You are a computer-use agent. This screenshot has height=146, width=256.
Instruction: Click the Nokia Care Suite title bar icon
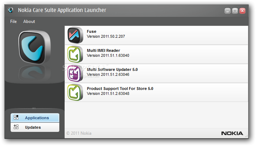(x=11, y=10)
